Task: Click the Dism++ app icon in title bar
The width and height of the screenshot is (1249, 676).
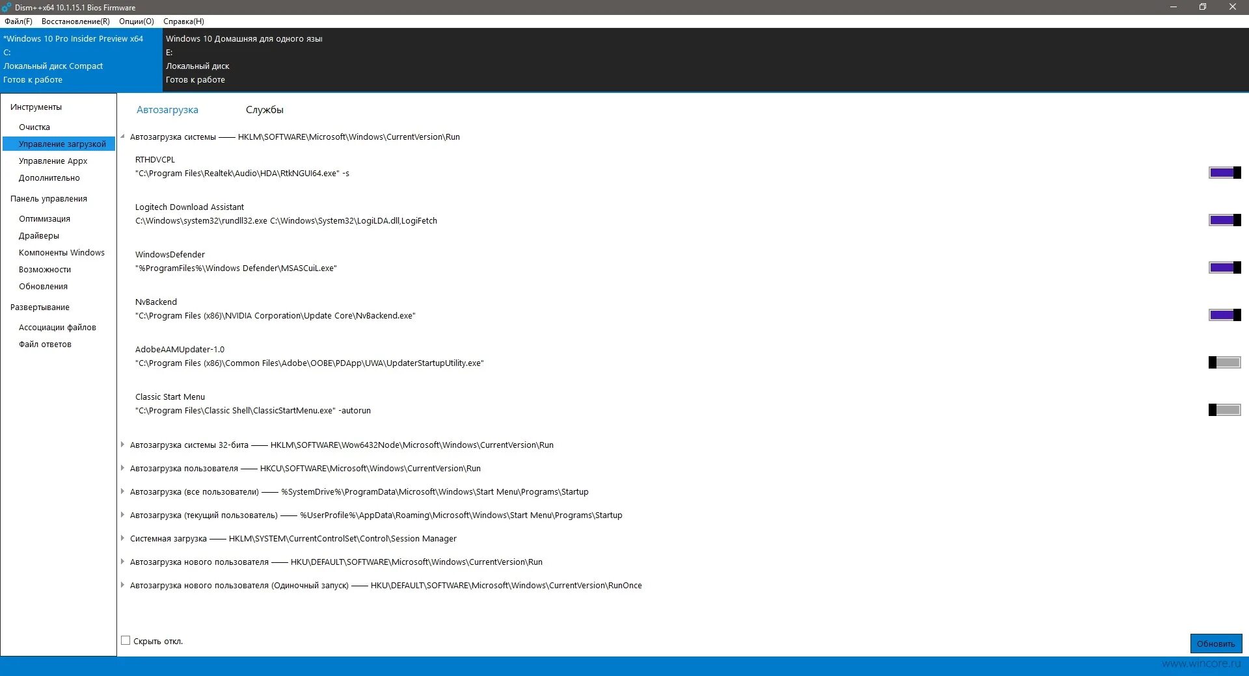Action: 7,7
